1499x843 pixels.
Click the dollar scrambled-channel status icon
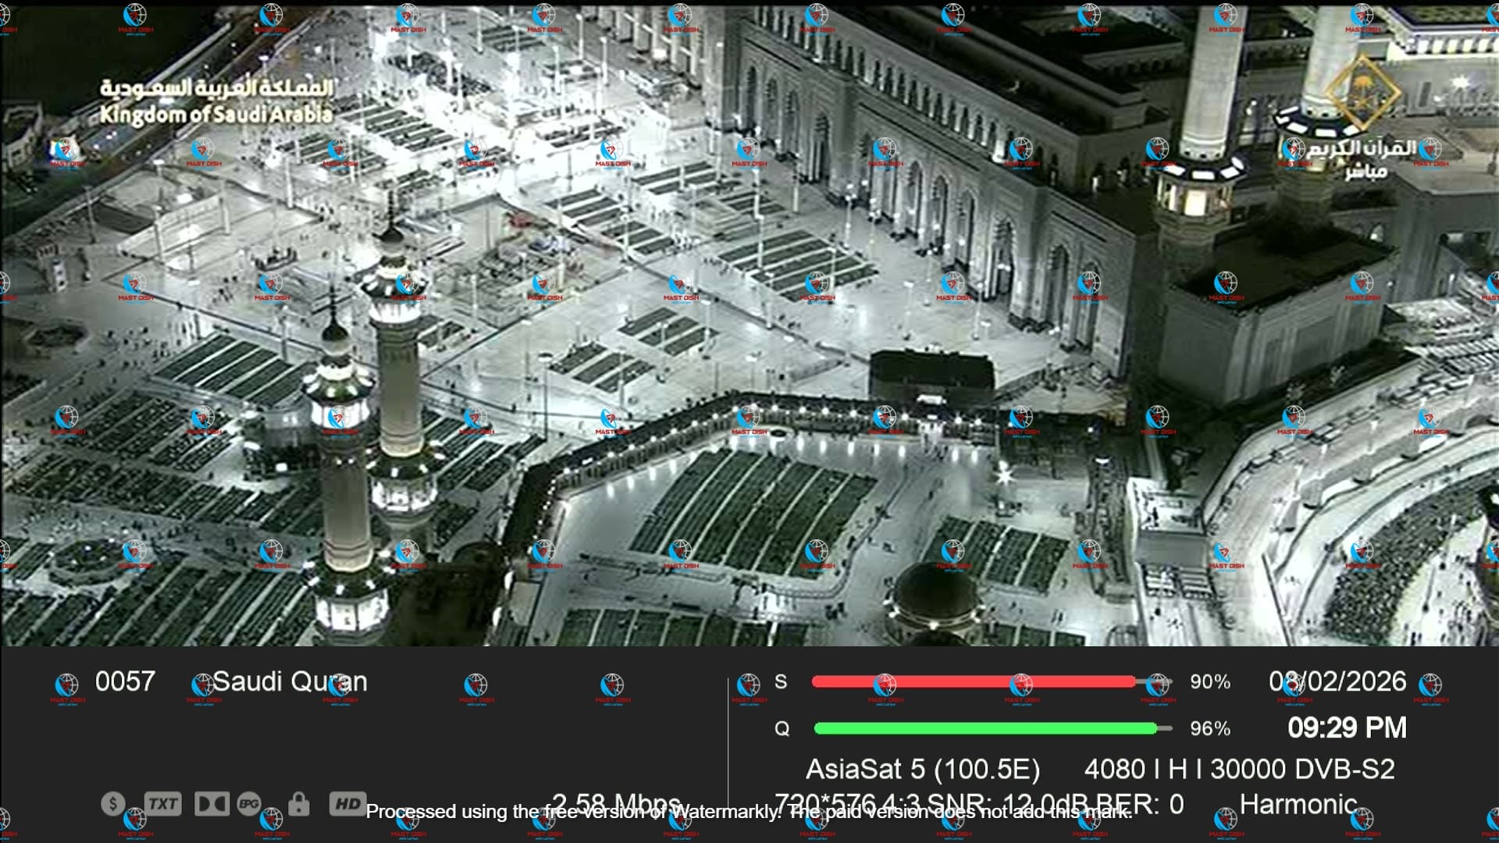point(113,803)
